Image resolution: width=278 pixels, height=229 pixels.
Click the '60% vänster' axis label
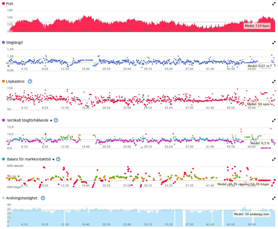click(15, 166)
